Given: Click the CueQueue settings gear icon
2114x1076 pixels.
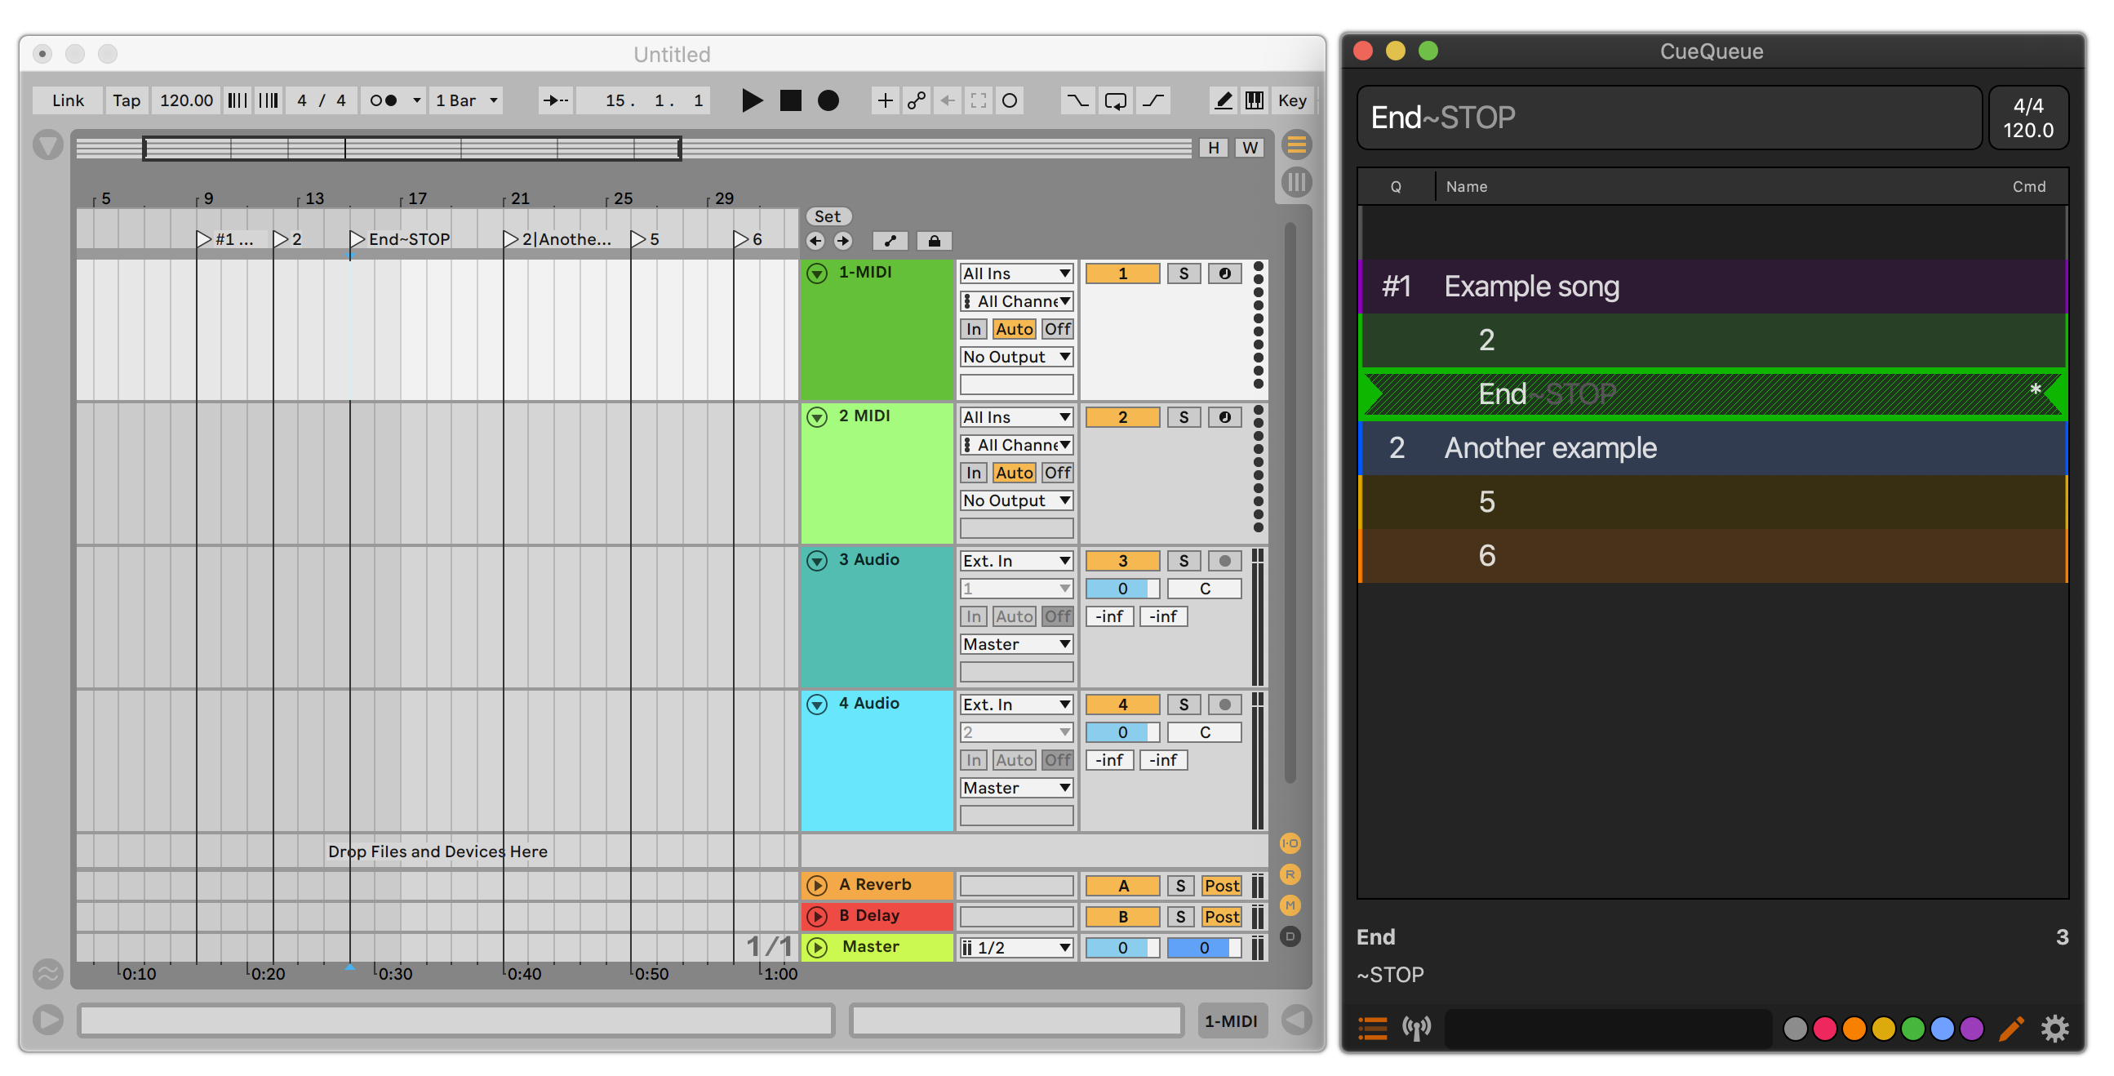Looking at the screenshot, I should click(x=2054, y=1028).
